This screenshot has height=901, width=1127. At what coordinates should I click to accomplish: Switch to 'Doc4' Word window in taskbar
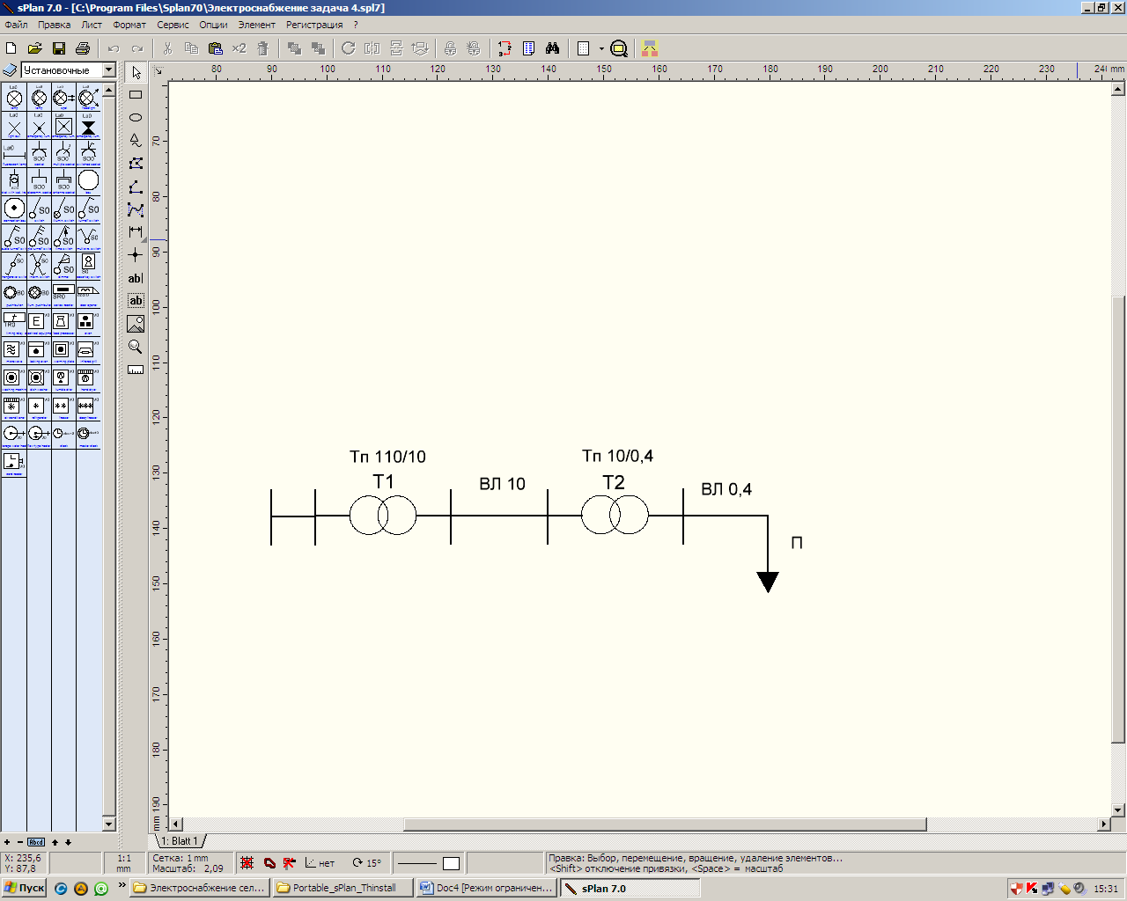tap(487, 888)
